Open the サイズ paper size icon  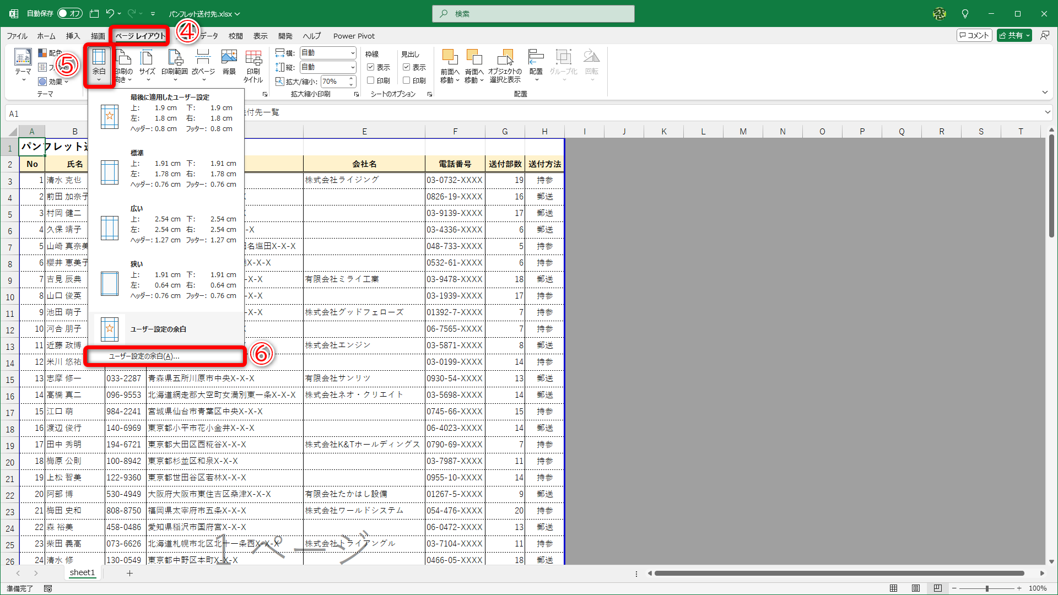tap(147, 64)
